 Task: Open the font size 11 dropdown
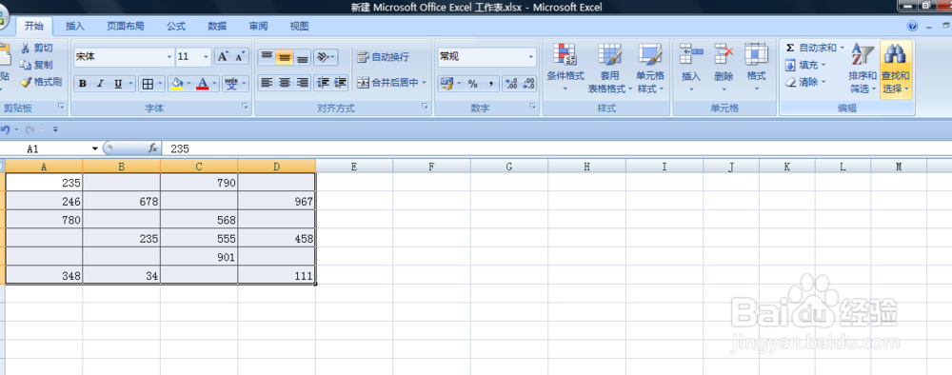tap(206, 57)
